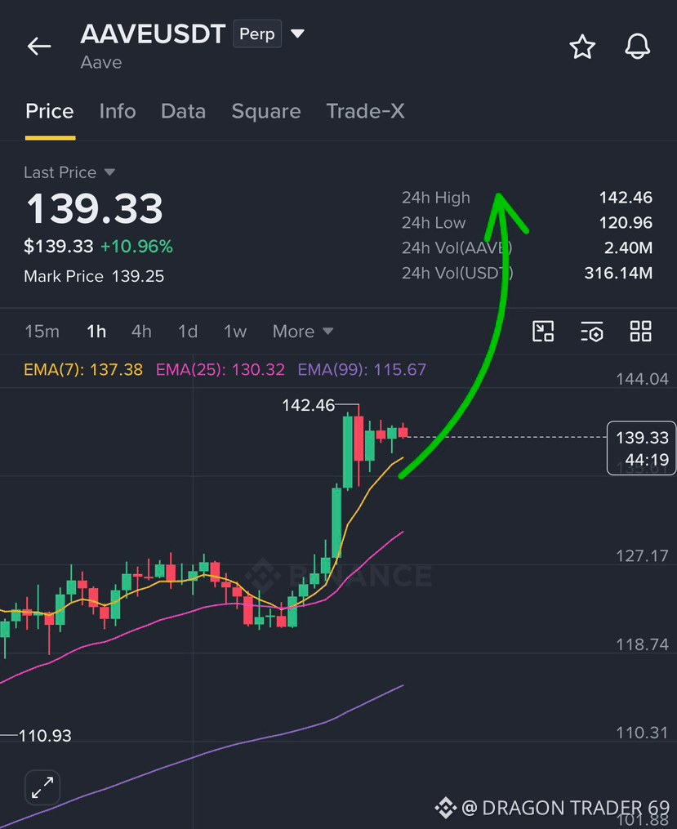Tap the 110.31 price axis label

pyautogui.click(x=642, y=733)
